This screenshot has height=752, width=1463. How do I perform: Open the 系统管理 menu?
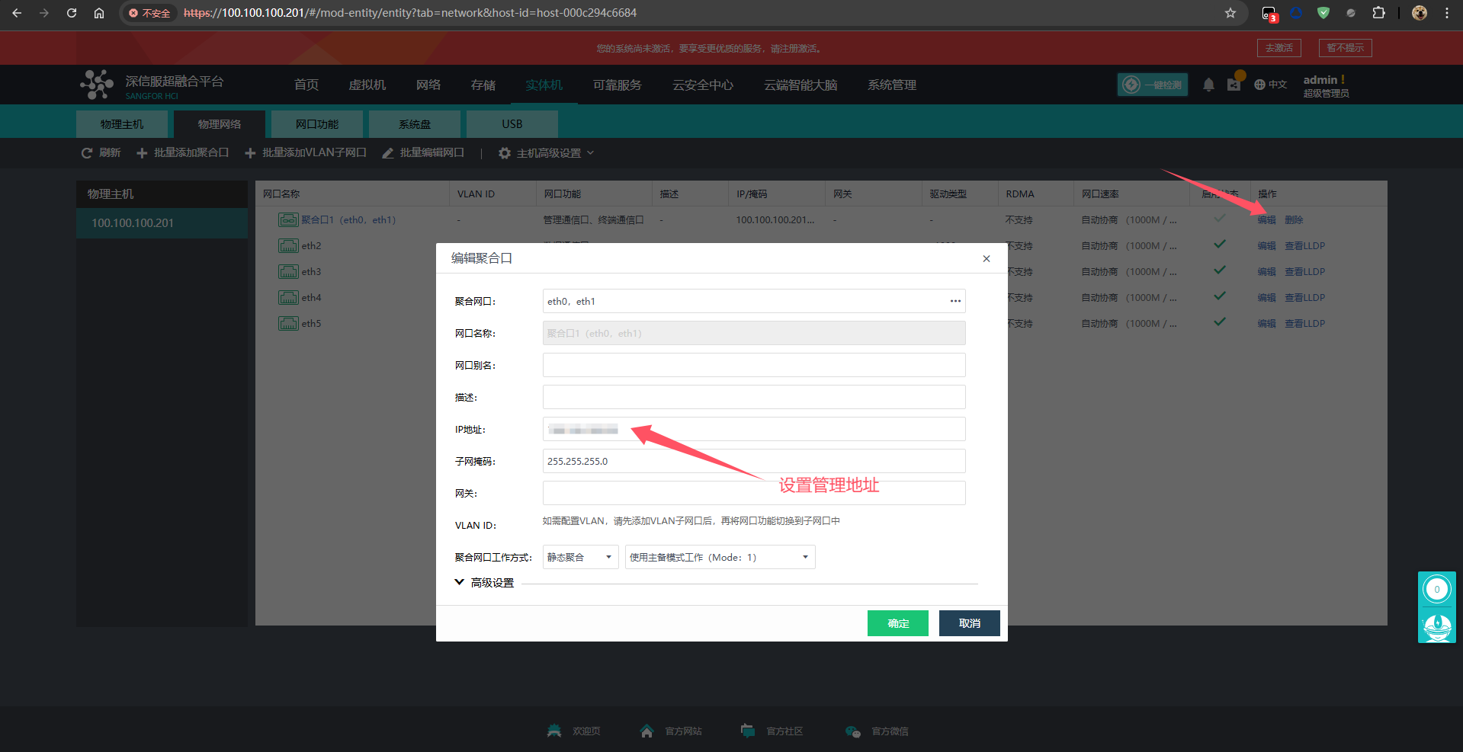coord(892,85)
